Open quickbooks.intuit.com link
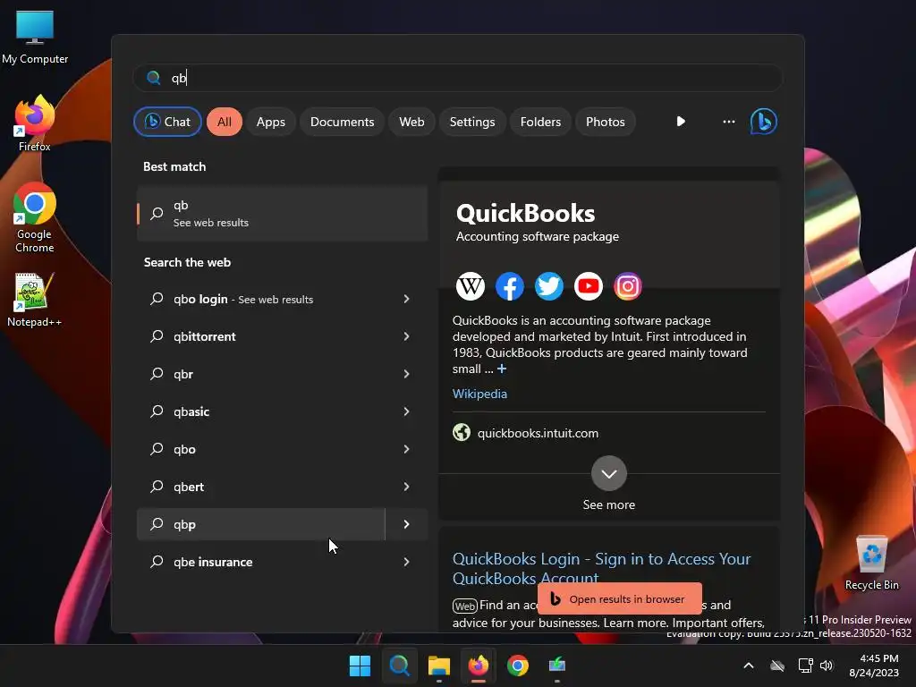 coord(538,433)
